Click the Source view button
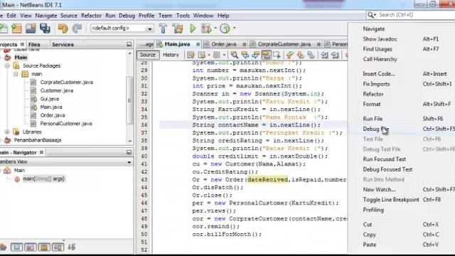Screen dimensions: 455x256 (x=148, y=55)
